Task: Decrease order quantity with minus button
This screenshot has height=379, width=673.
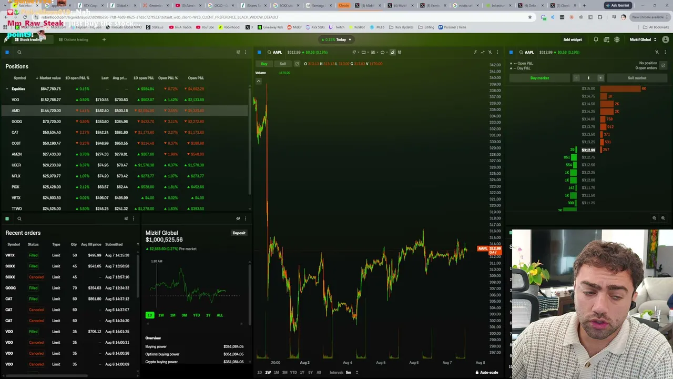Action: (x=576, y=78)
